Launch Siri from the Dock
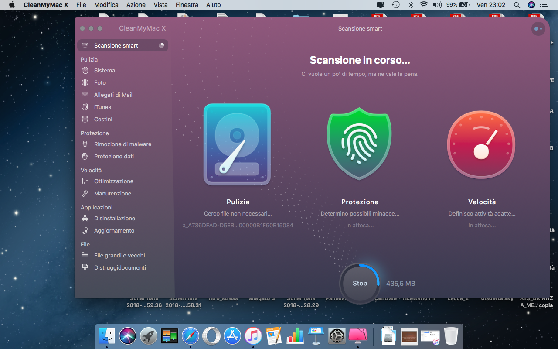The width and height of the screenshot is (558, 349). pos(128,336)
